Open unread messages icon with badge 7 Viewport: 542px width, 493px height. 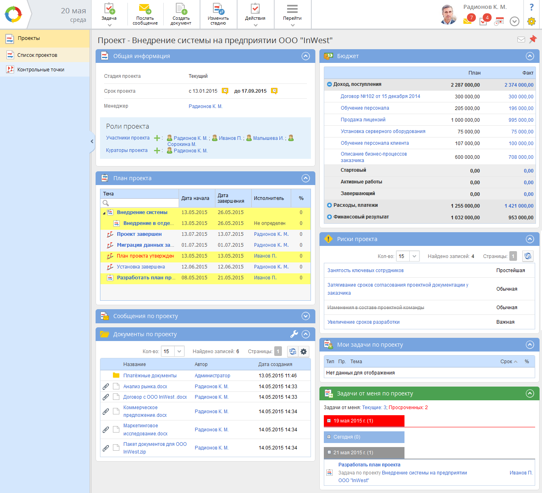468,21
